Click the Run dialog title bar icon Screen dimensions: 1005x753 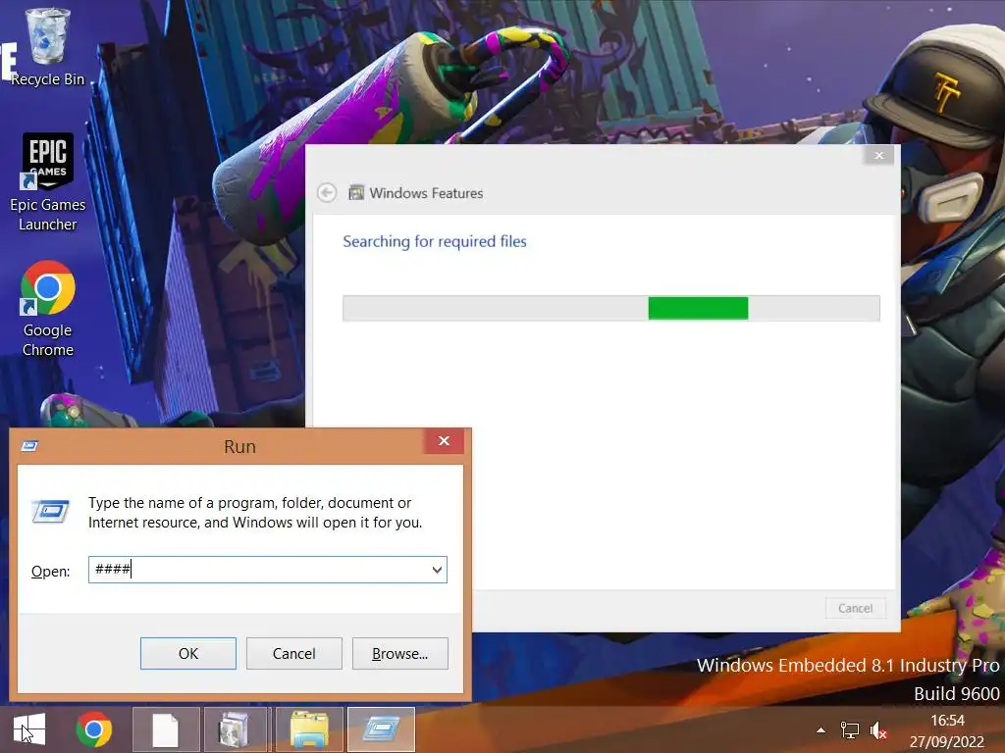pyautogui.click(x=29, y=446)
